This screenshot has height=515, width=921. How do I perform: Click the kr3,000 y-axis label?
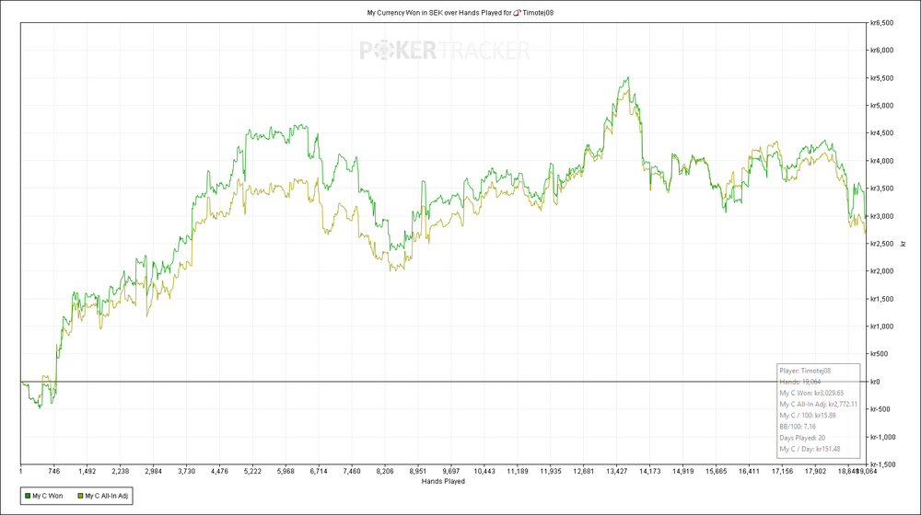[881, 216]
